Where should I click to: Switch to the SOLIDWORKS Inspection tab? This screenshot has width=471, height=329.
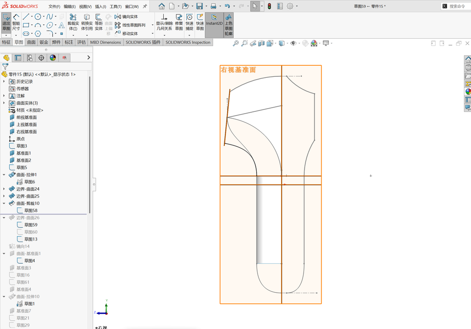pyautogui.click(x=188, y=42)
